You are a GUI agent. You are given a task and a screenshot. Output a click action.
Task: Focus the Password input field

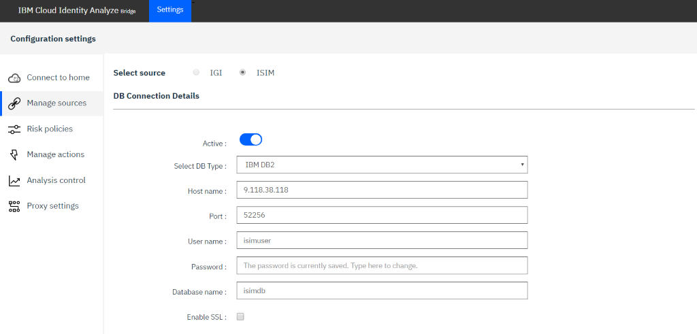click(x=383, y=265)
